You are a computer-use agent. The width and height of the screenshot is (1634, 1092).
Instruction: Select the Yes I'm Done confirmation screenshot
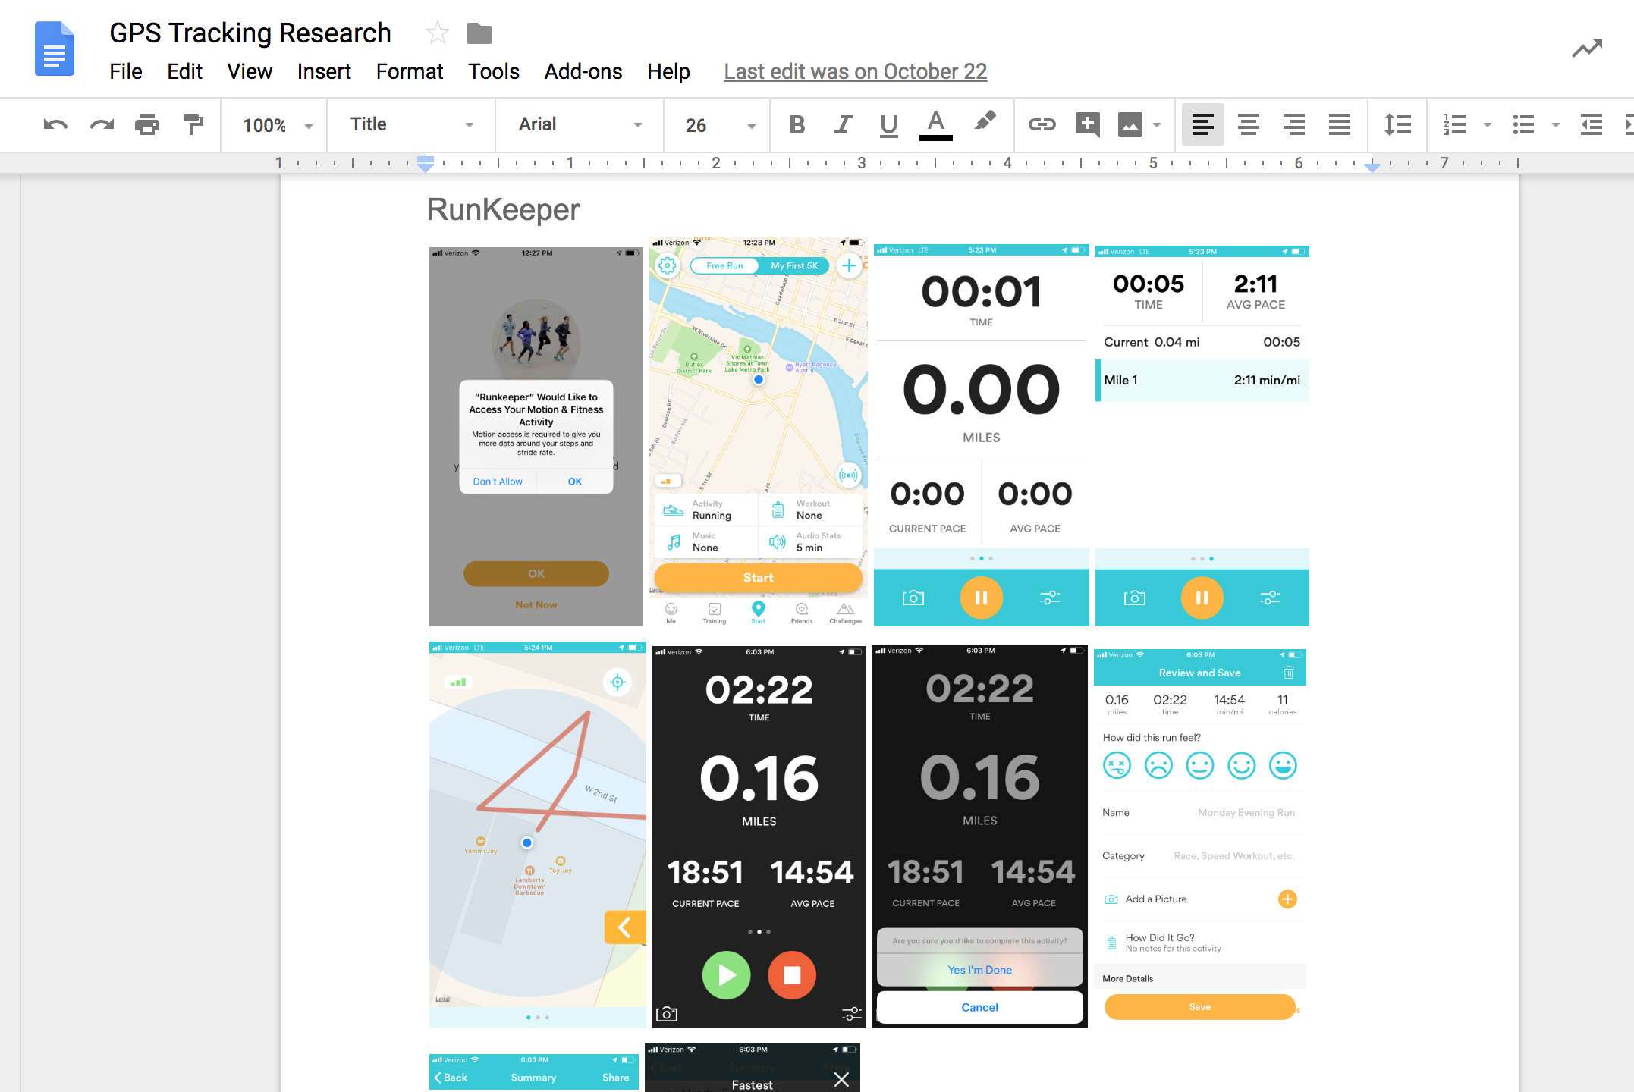tap(980, 836)
